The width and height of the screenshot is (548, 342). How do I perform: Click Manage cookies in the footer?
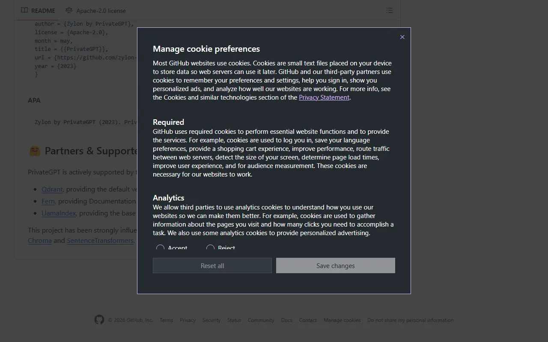[342, 320]
